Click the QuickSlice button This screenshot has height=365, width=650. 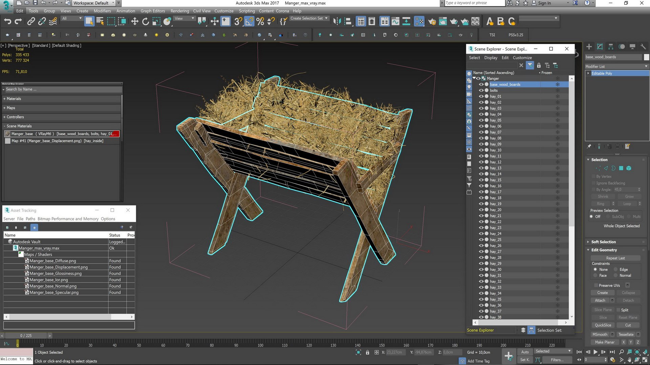point(603,325)
